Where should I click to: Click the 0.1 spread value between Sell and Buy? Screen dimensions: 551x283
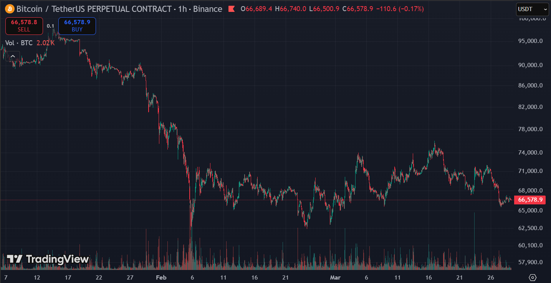coord(50,26)
